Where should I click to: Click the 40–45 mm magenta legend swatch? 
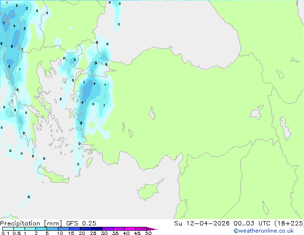(x=130, y=229)
